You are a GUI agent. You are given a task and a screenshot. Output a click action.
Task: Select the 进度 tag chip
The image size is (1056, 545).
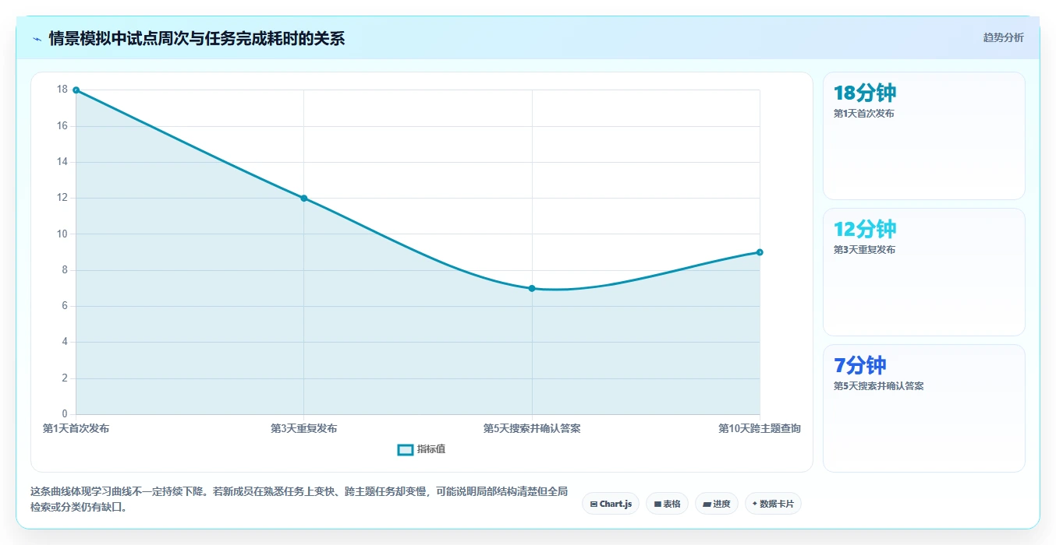click(717, 504)
